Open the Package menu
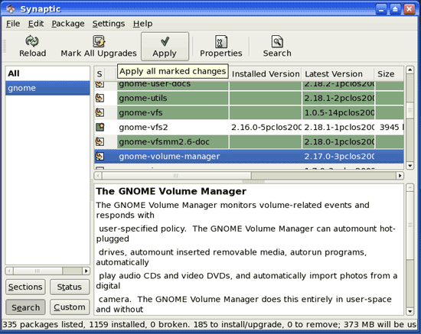This screenshot has width=421, height=334. tap(68, 24)
